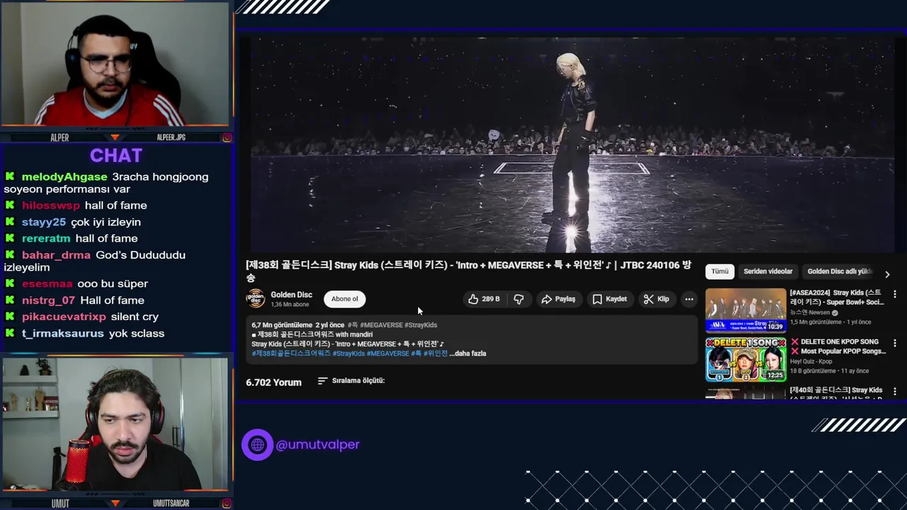
Task: Click the 뉴스엔·Newsen channel name
Action: [x=810, y=312]
